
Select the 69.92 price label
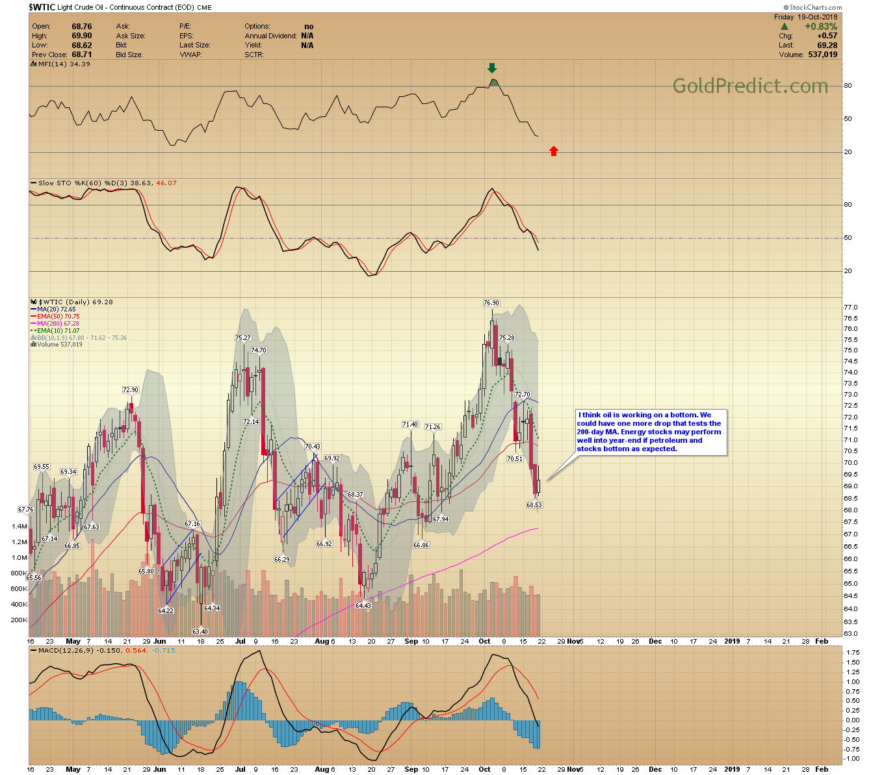[x=332, y=458]
